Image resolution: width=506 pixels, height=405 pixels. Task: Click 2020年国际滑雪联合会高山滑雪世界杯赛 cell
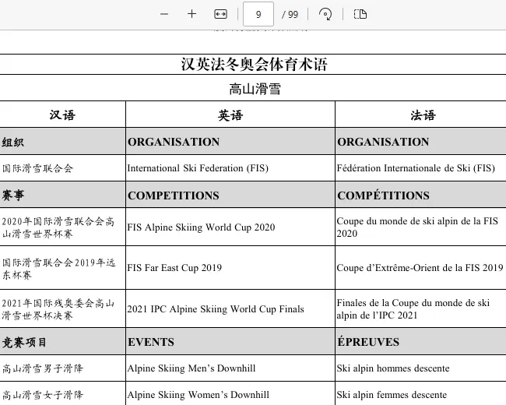coord(62,227)
